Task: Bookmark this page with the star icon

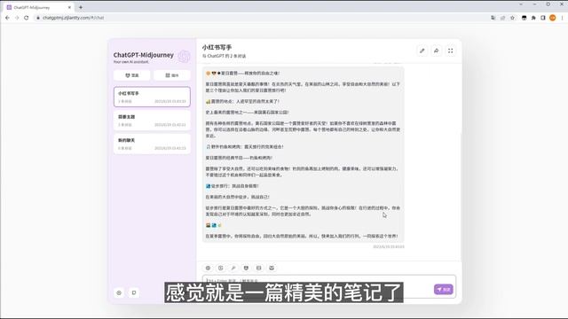Action: pos(512,18)
